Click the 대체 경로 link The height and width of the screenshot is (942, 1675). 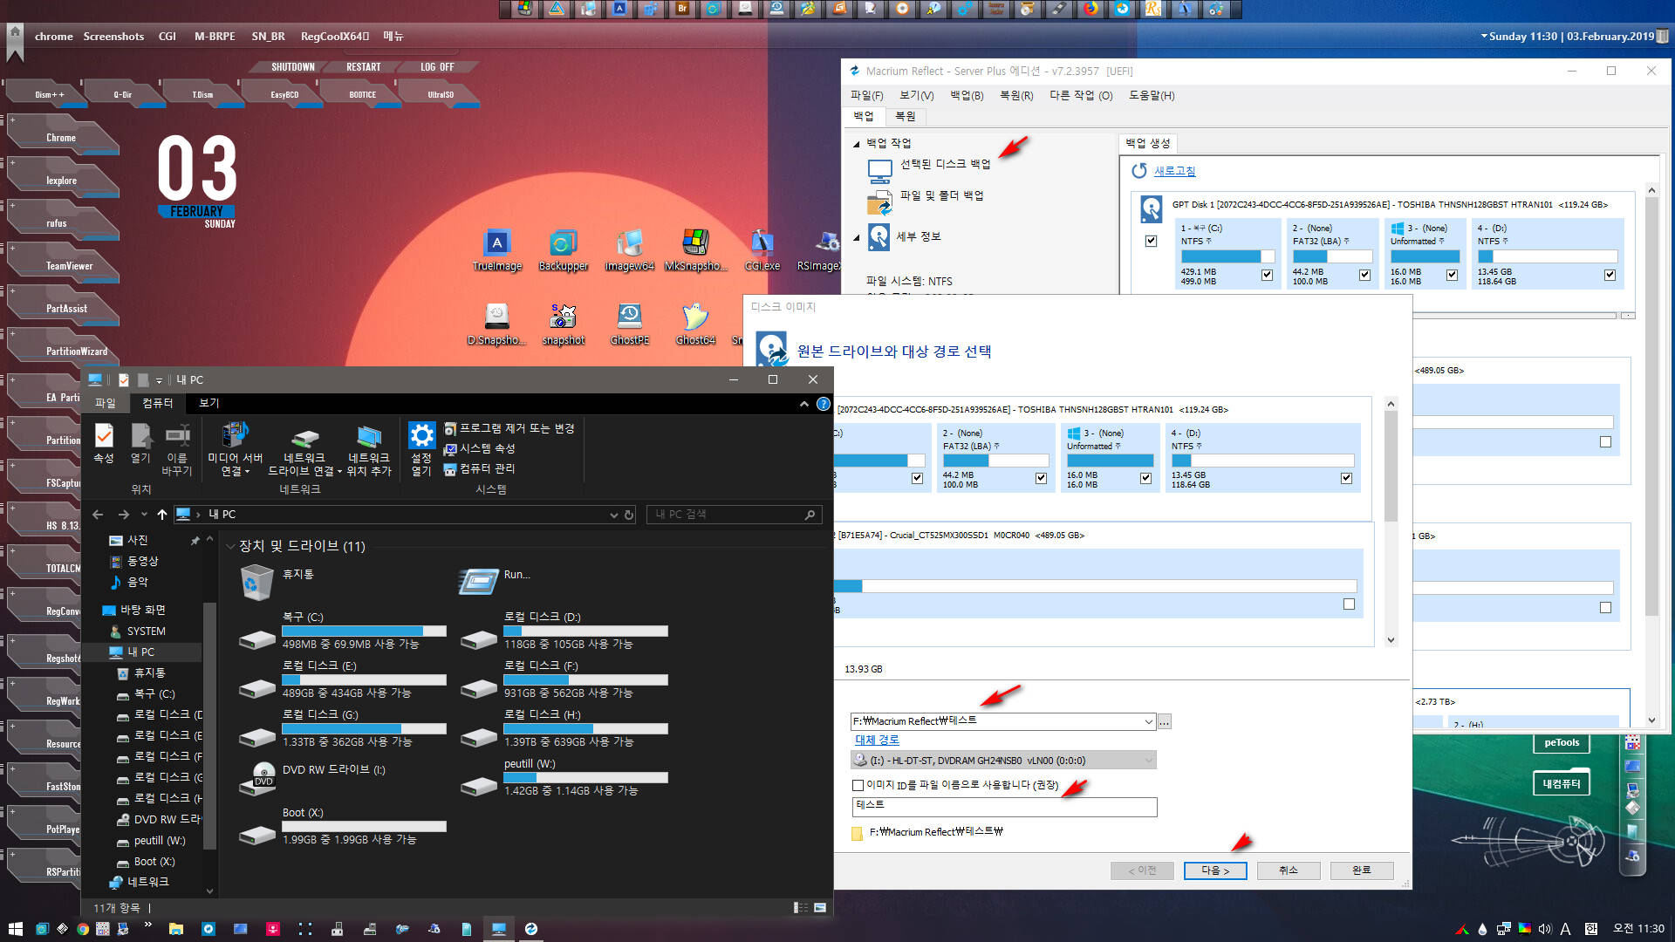pos(877,740)
